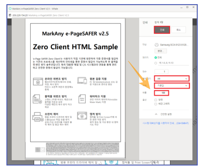Click the 출력물 위변조 방지 document icon
The image size is (203, 167).
click(x=38, y=99)
